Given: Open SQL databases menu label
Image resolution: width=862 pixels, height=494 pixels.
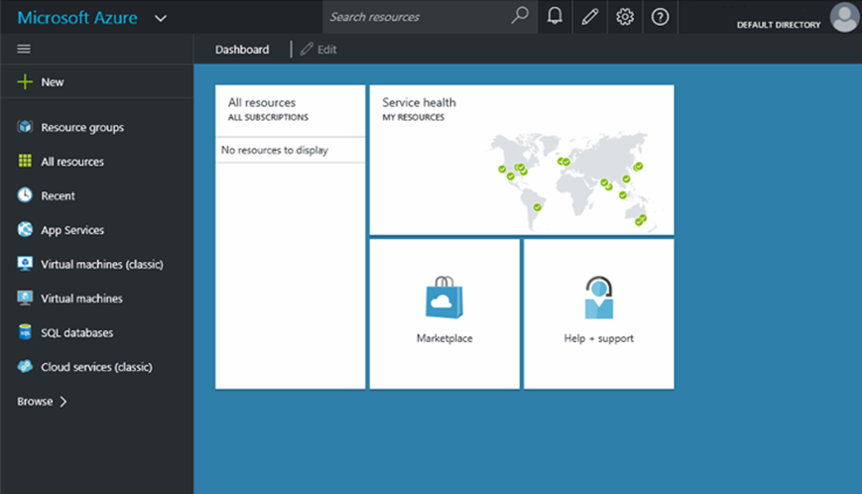Looking at the screenshot, I should pyautogui.click(x=77, y=332).
